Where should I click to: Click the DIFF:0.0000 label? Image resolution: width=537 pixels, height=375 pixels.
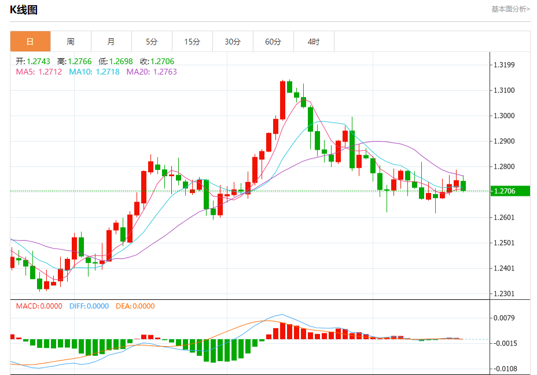89,306
